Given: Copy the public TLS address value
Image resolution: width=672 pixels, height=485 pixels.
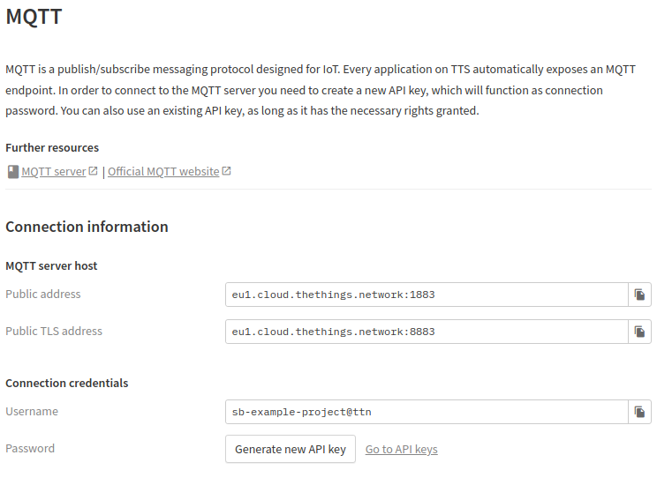Looking at the screenshot, I should (639, 332).
